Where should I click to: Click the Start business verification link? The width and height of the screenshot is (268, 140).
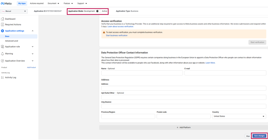point(117,35)
